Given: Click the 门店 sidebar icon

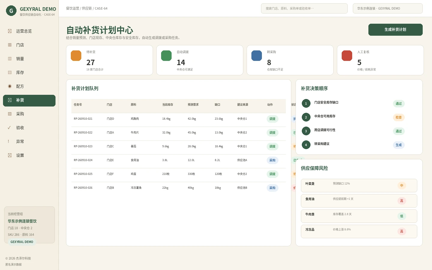Looking at the screenshot, I should [x=10, y=45].
